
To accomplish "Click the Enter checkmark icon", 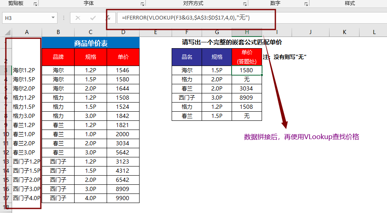I will (93, 18).
